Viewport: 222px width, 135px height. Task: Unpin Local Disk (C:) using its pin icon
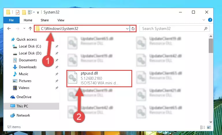click(x=57, y=46)
